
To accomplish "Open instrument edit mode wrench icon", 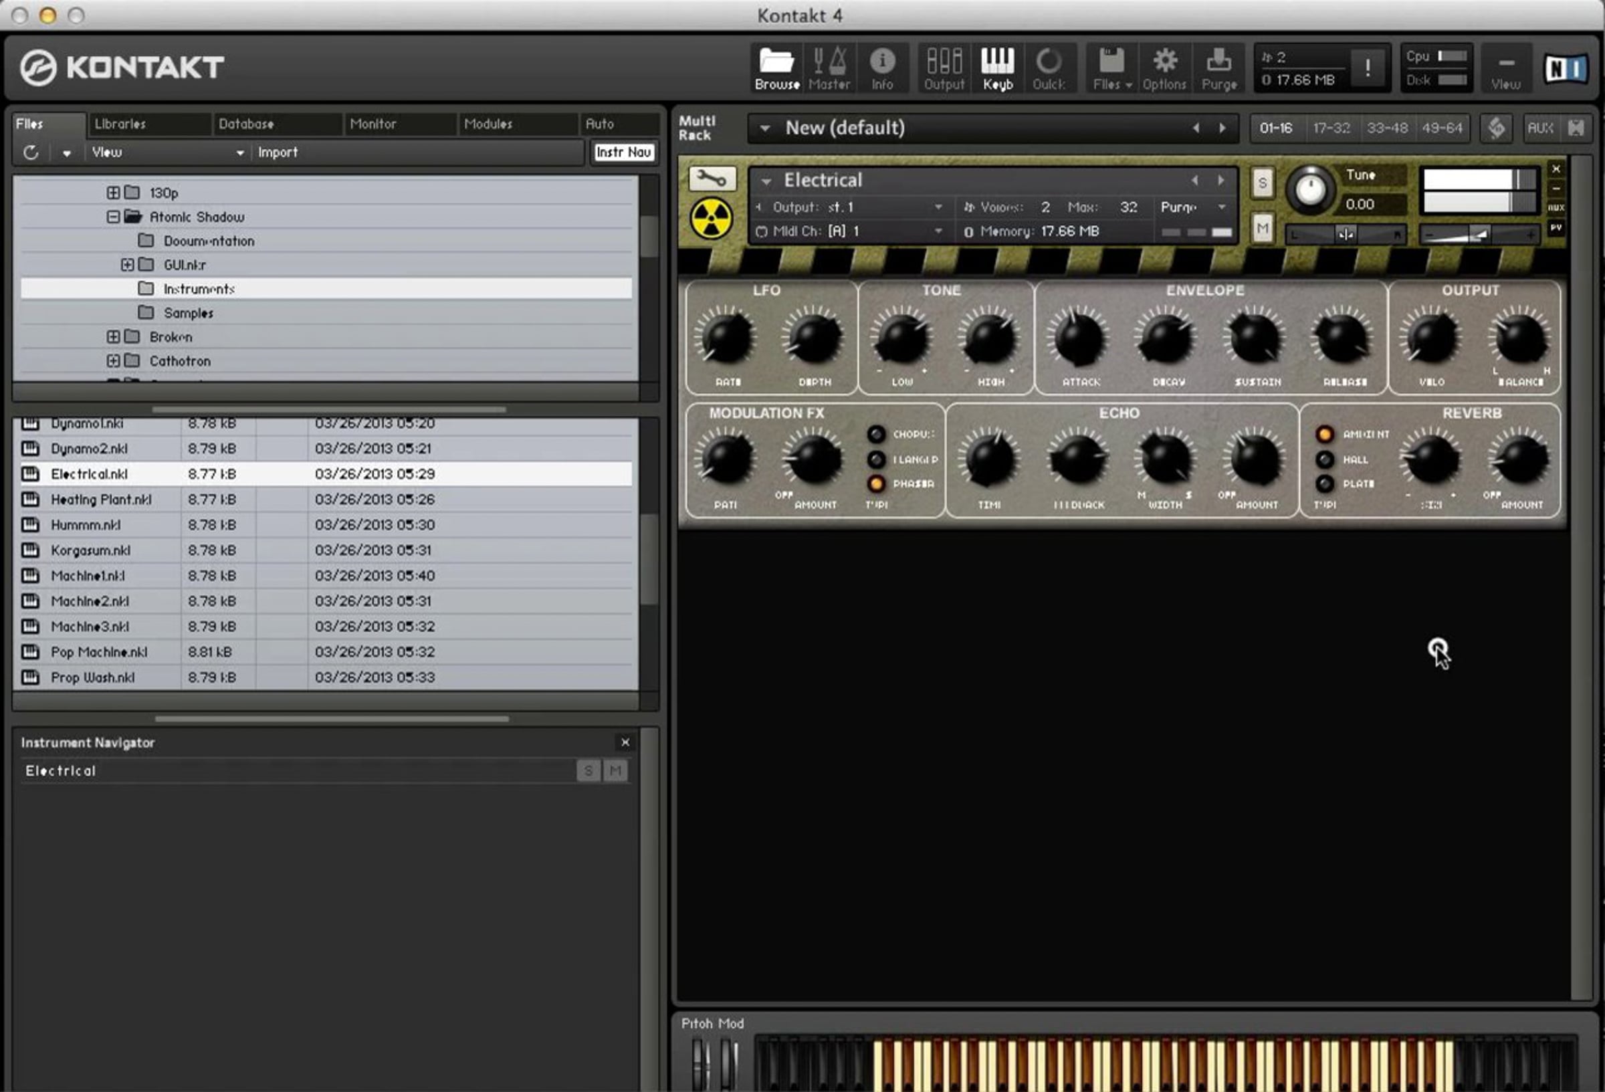I will point(712,179).
